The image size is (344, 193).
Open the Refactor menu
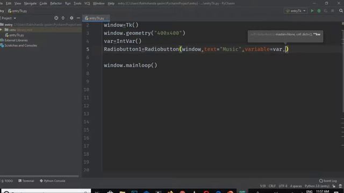[56, 3]
